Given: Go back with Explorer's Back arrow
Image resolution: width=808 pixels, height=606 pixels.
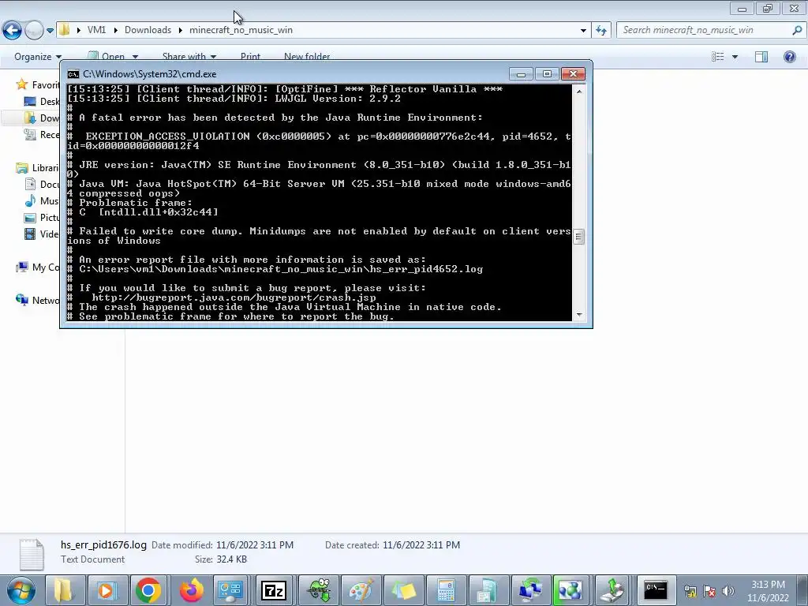Looking at the screenshot, I should tap(13, 30).
